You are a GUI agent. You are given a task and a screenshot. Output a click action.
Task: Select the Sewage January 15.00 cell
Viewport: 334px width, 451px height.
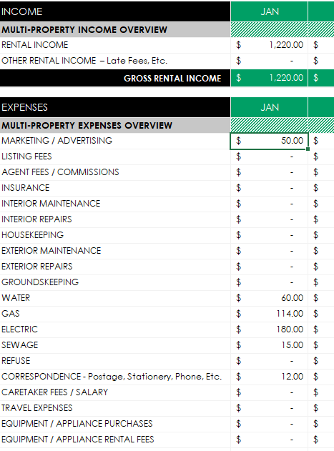pos(269,345)
